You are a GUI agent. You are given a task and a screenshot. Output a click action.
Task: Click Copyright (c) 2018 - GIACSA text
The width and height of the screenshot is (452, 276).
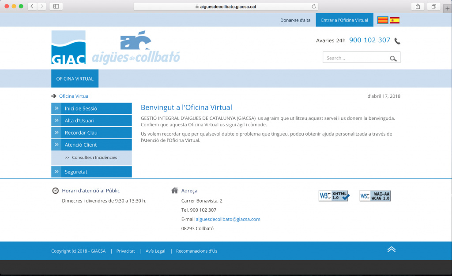click(x=79, y=251)
